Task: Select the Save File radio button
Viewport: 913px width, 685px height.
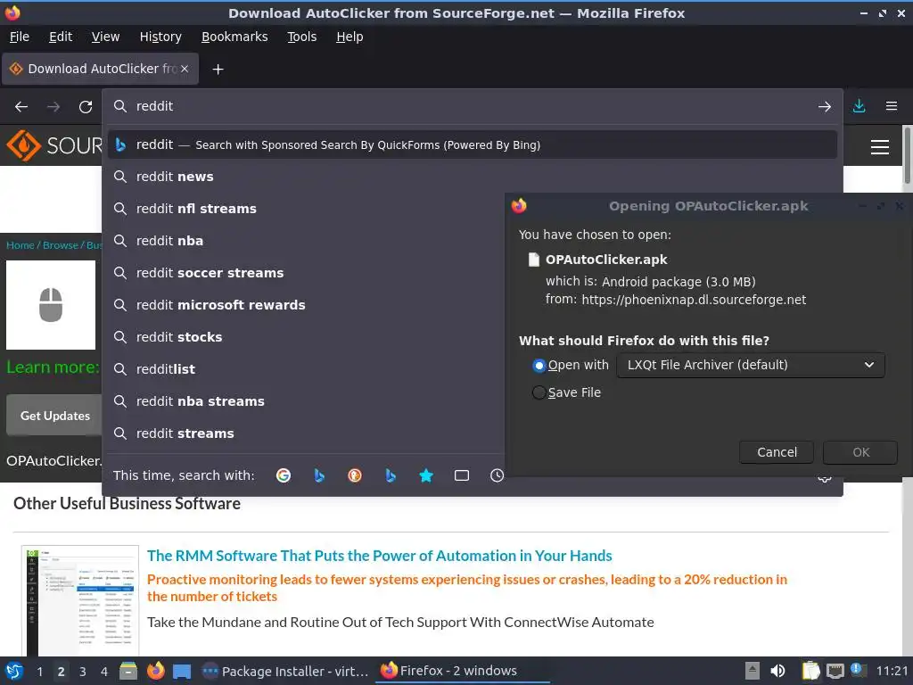Action: (x=539, y=392)
